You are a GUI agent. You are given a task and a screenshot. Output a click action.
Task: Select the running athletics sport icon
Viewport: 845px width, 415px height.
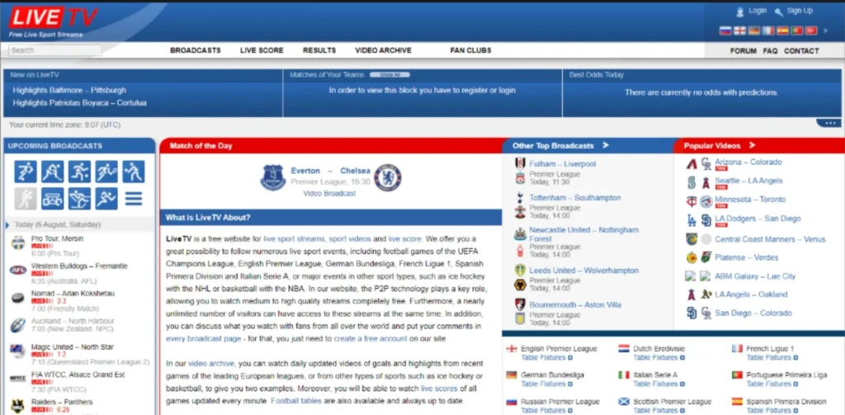pyautogui.click(x=106, y=198)
